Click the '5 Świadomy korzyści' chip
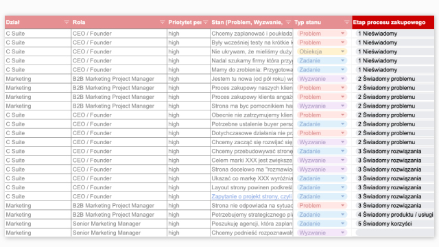This screenshot has width=439, height=247. tap(395, 224)
